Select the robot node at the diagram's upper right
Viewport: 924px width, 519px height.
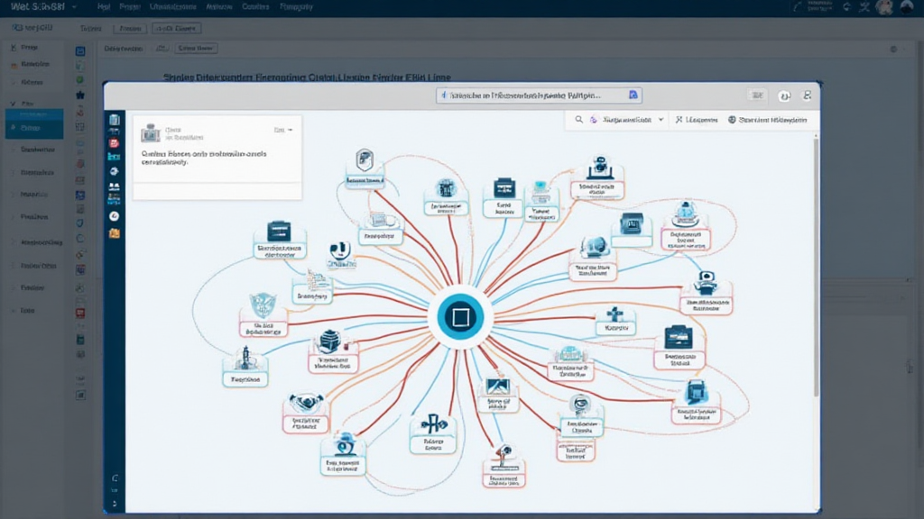(x=598, y=168)
